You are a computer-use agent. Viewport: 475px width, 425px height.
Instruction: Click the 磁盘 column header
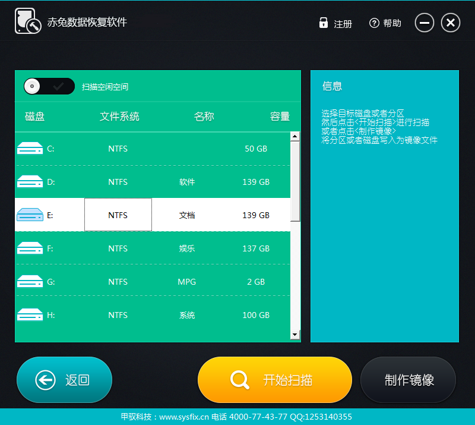click(34, 116)
